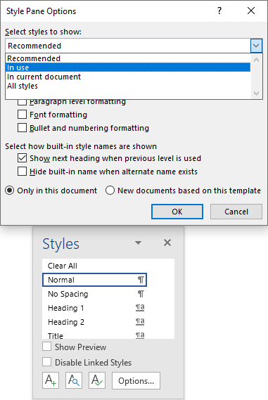The image size is (268, 400).
Task: Apply the Normal style
Action: [94, 280]
